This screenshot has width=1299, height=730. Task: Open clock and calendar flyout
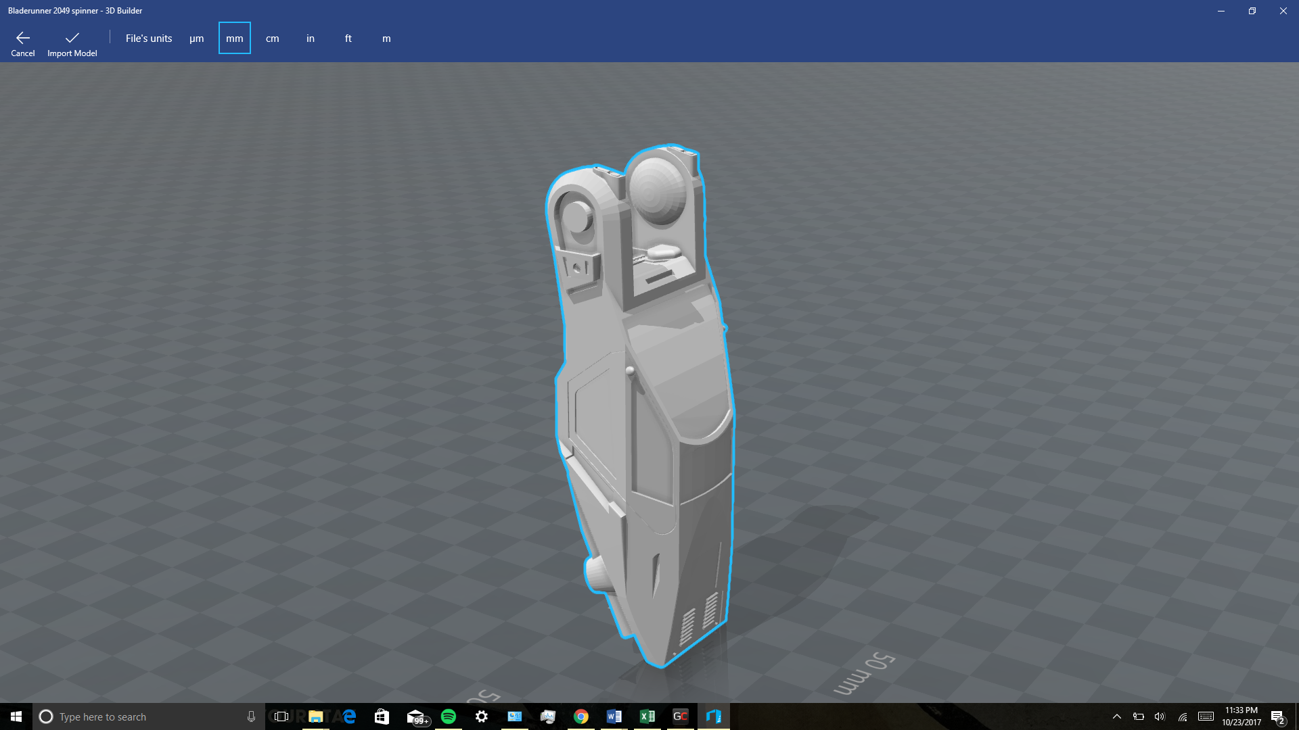click(1241, 716)
